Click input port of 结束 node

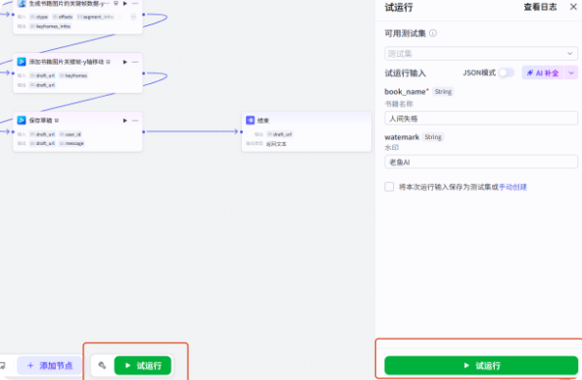pos(241,132)
